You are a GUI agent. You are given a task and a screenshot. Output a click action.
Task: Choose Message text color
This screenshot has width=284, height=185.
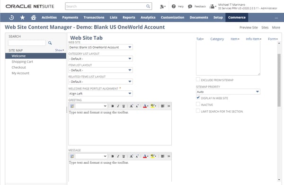coord(145,156)
